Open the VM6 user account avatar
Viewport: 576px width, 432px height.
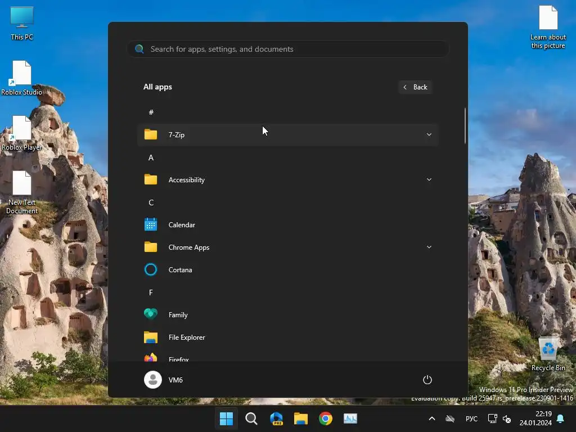click(x=153, y=380)
